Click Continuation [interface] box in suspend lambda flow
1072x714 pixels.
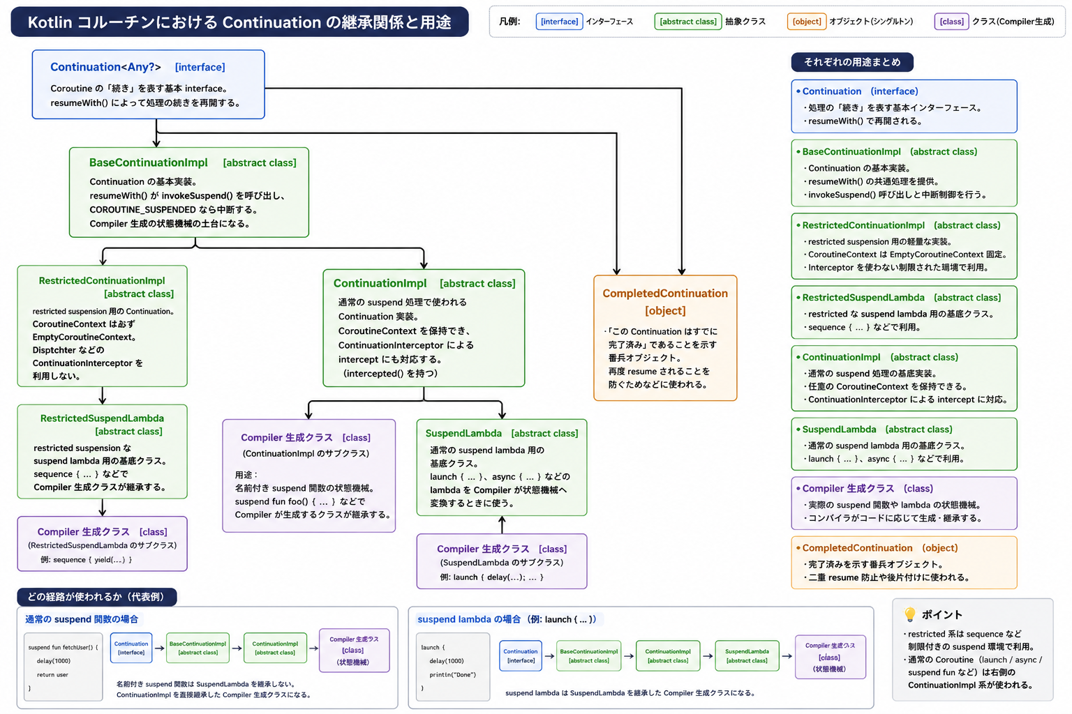[x=521, y=655]
